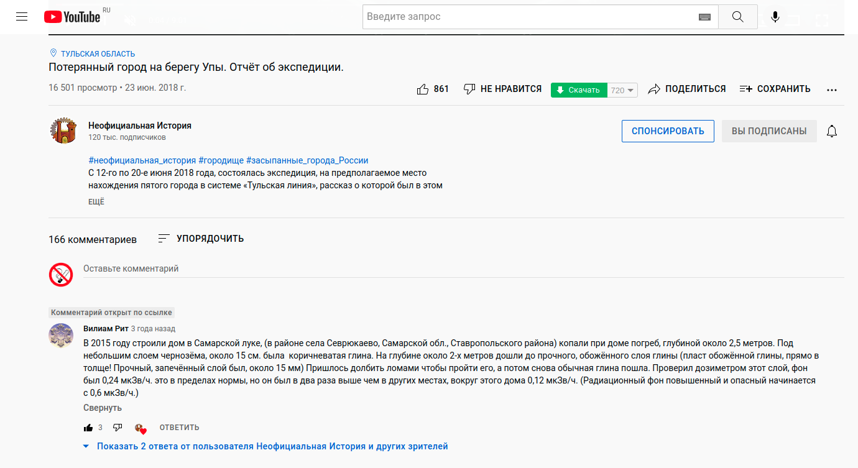The image size is (858, 468).
Task: Open the hamburger guide menu
Action: tap(22, 17)
